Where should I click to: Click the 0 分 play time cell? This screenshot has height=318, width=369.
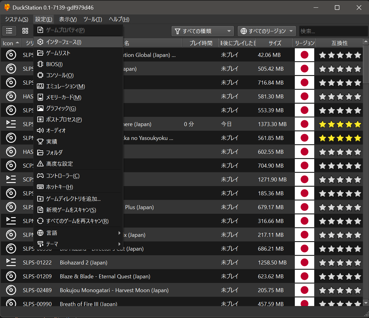point(189,124)
